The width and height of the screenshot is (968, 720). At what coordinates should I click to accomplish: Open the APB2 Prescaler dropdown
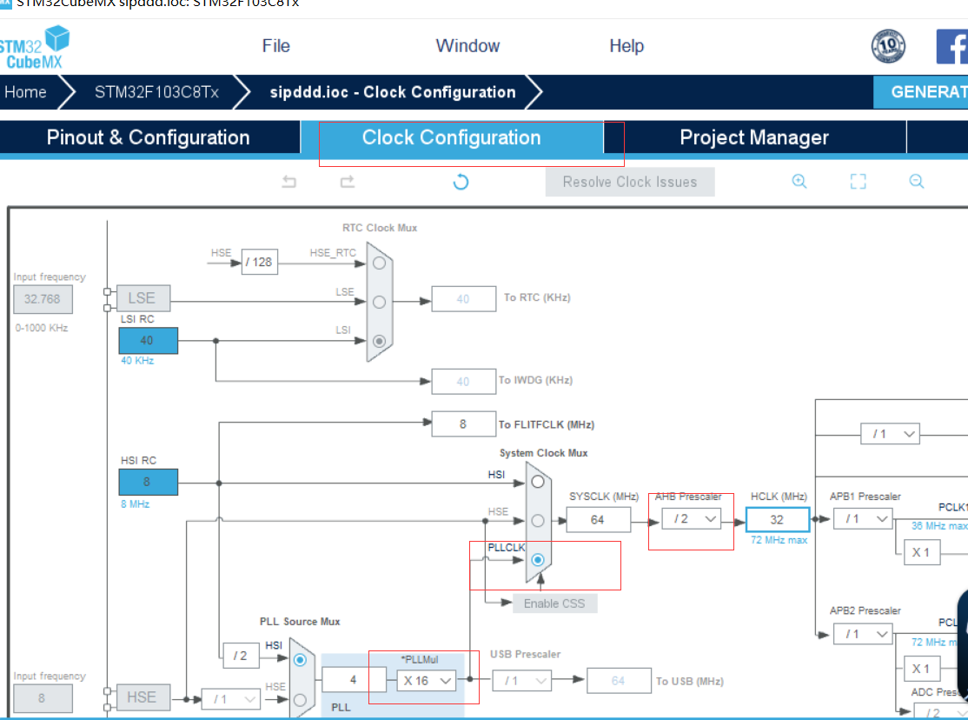863,634
